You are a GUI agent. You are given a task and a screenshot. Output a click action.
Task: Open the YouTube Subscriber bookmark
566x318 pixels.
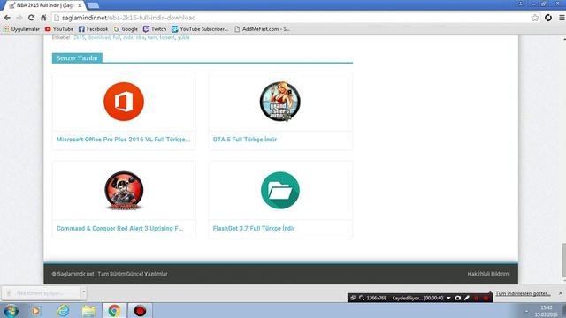tap(200, 29)
